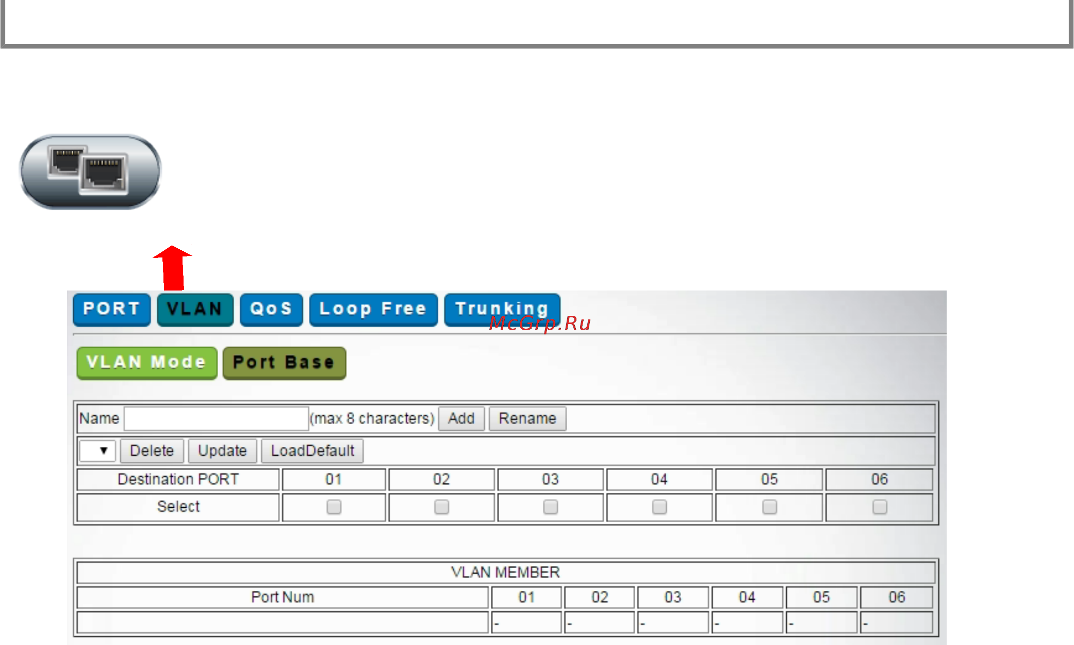
Task: Check the Select box for port 02
Action: point(442,507)
